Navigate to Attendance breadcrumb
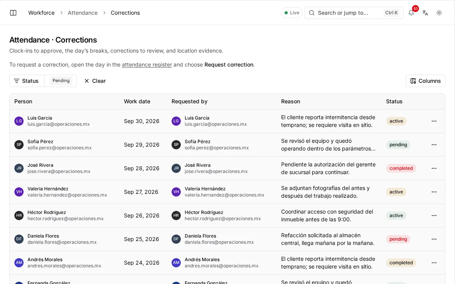 (83, 13)
